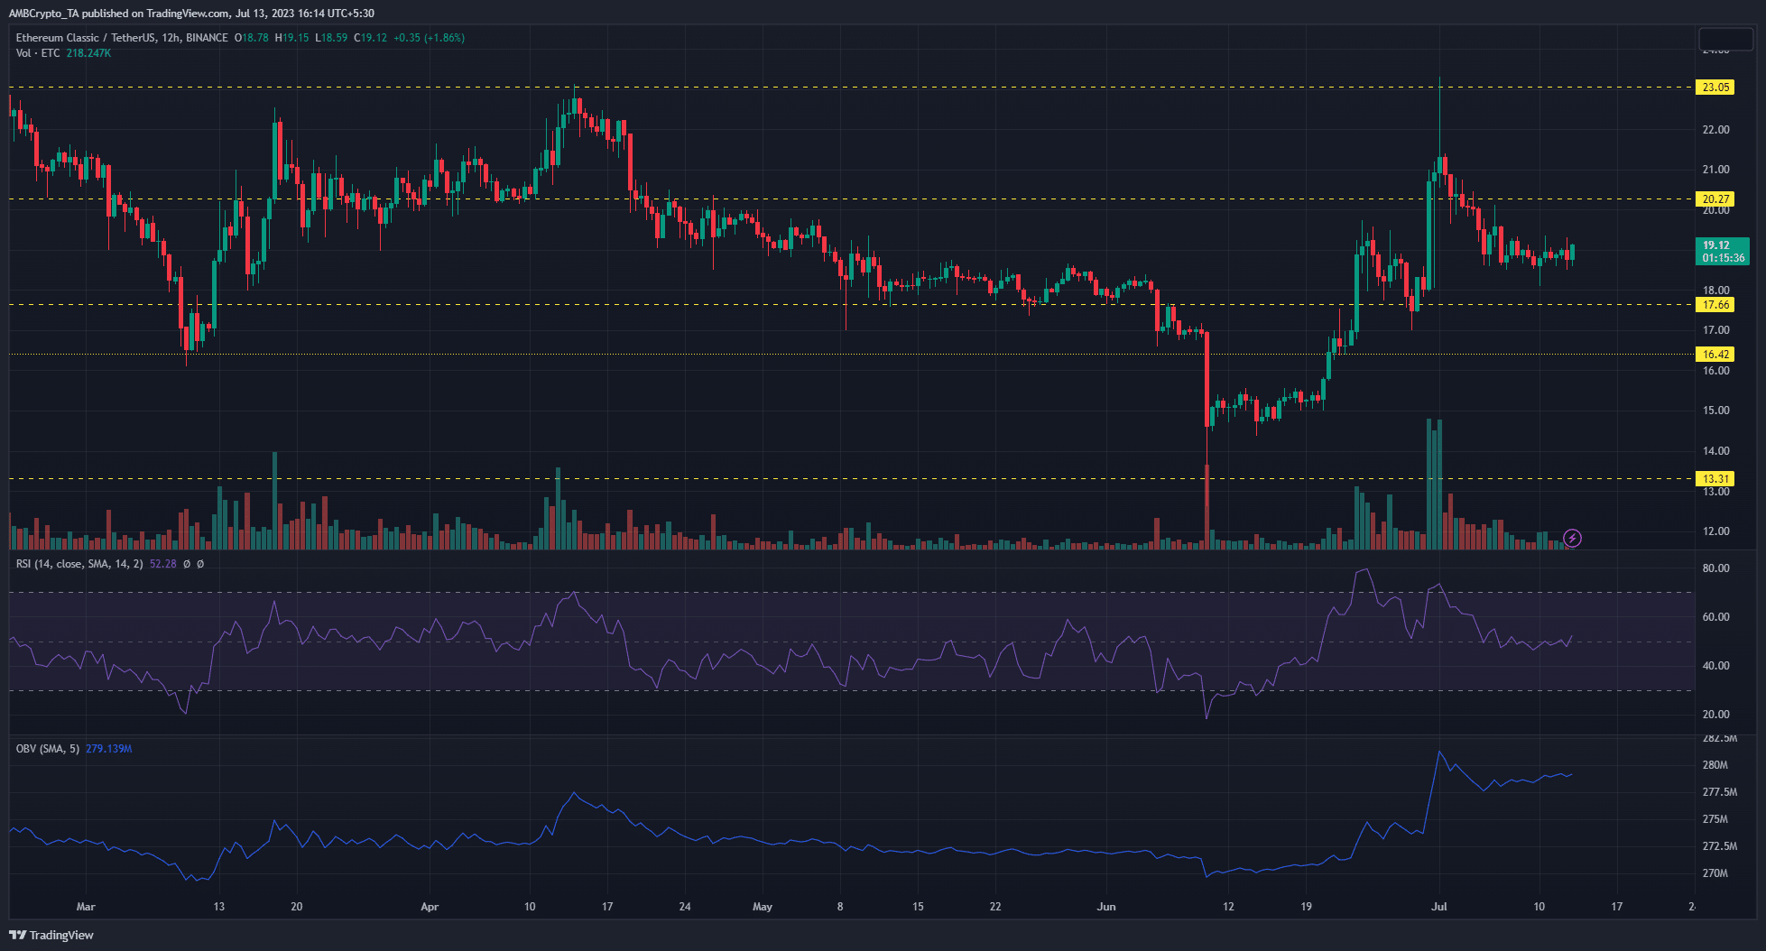
Task: Click the yellow 20.27 price level label
Action: pyautogui.click(x=1715, y=199)
